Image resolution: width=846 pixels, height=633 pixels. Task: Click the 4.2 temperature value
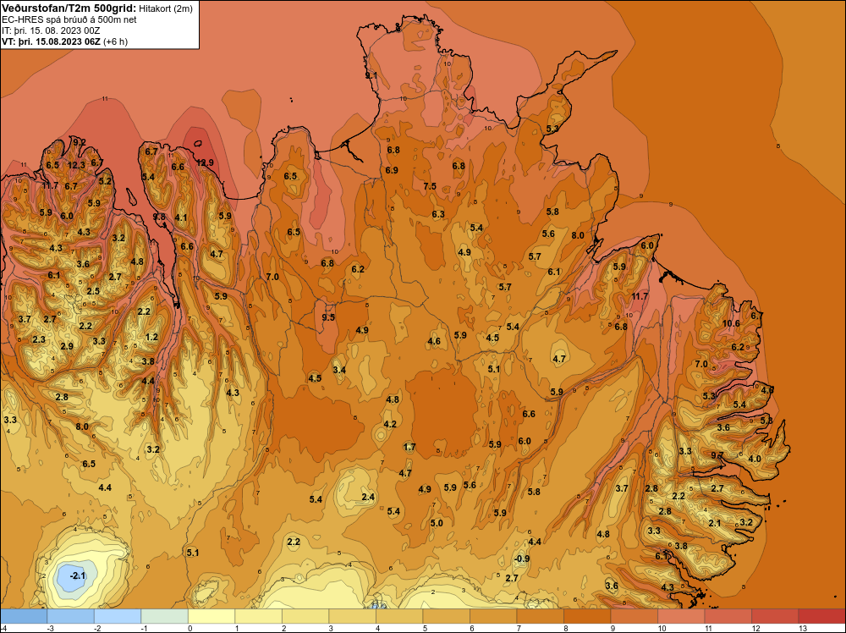point(390,424)
